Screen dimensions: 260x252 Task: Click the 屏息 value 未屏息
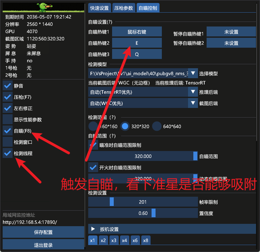(34, 53)
